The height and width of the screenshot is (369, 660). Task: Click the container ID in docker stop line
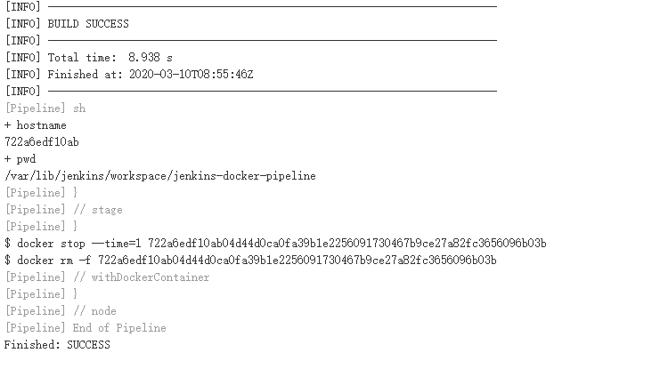346,243
